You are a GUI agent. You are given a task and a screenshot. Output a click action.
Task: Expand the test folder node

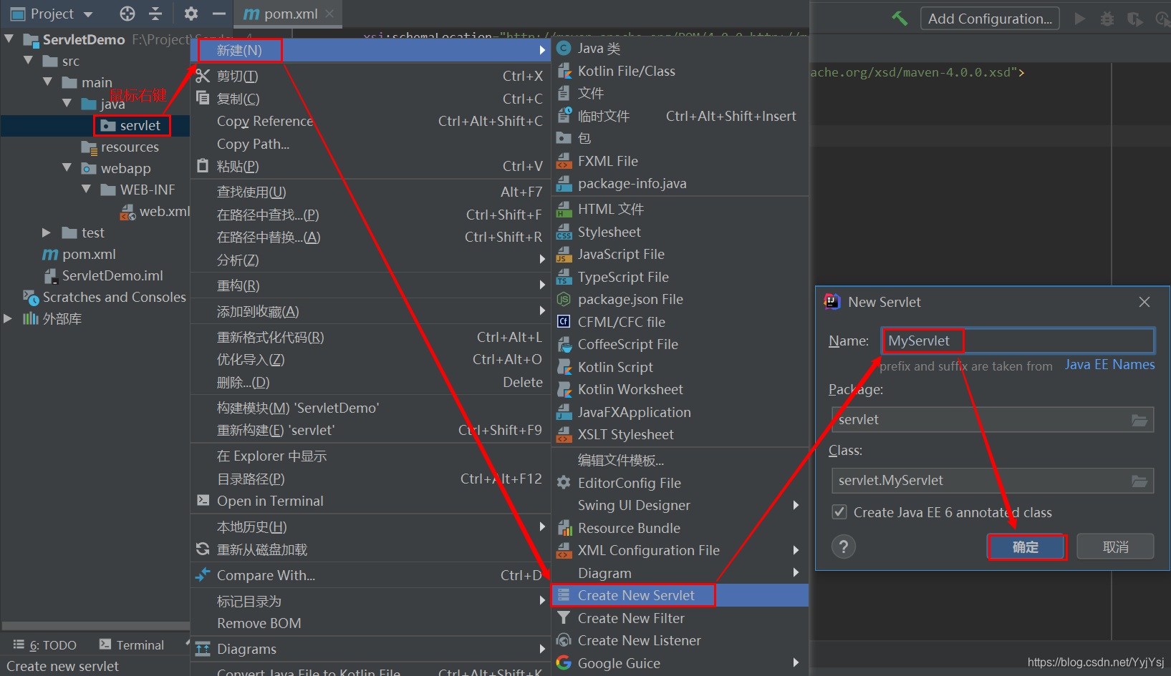[47, 232]
